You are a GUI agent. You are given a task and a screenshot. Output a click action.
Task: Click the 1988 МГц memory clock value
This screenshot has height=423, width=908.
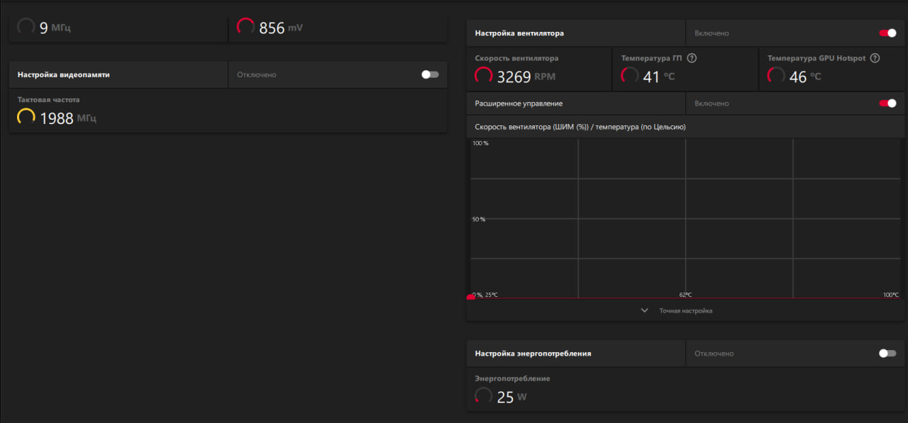68,118
